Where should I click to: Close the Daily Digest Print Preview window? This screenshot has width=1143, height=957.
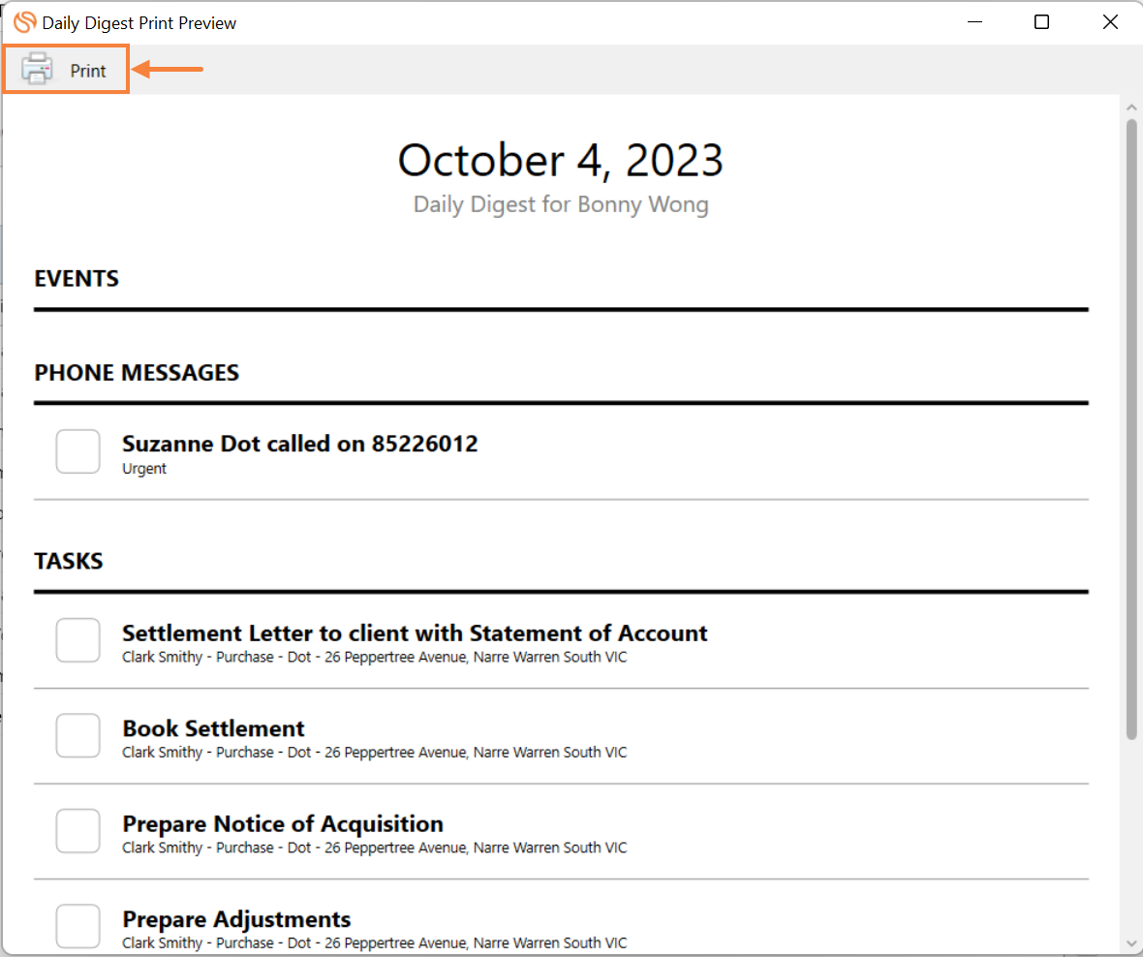1110,22
